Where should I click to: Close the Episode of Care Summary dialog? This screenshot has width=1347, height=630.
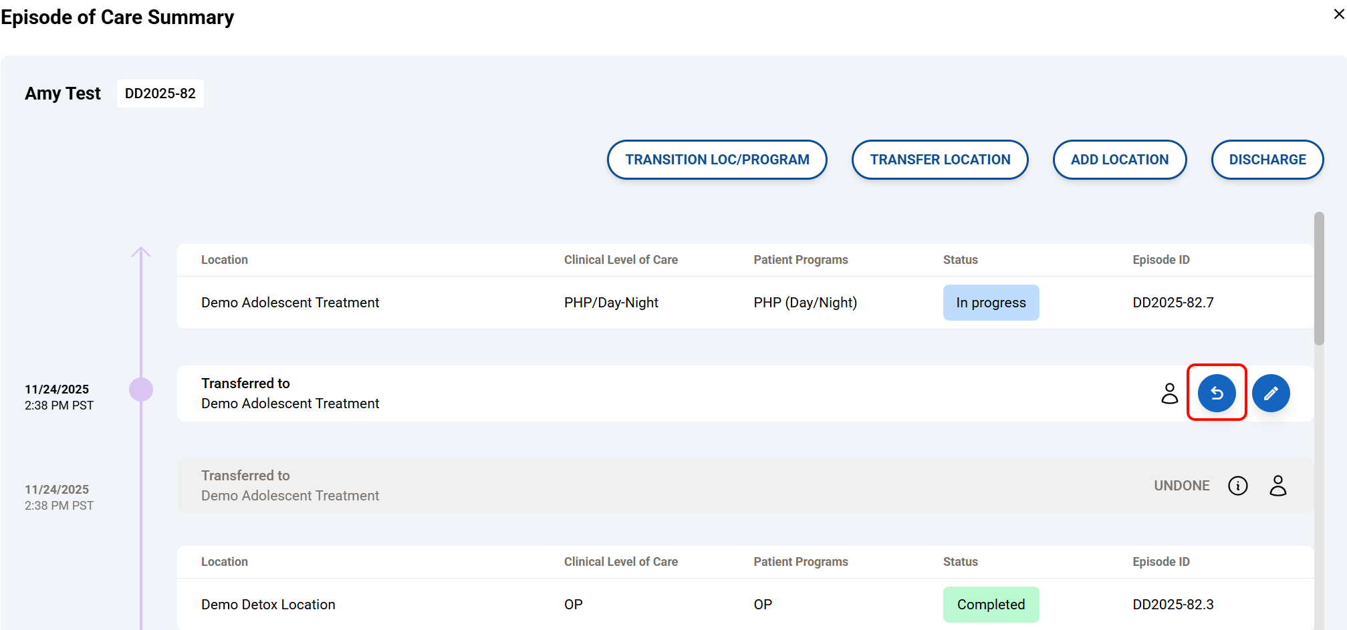pyautogui.click(x=1338, y=14)
